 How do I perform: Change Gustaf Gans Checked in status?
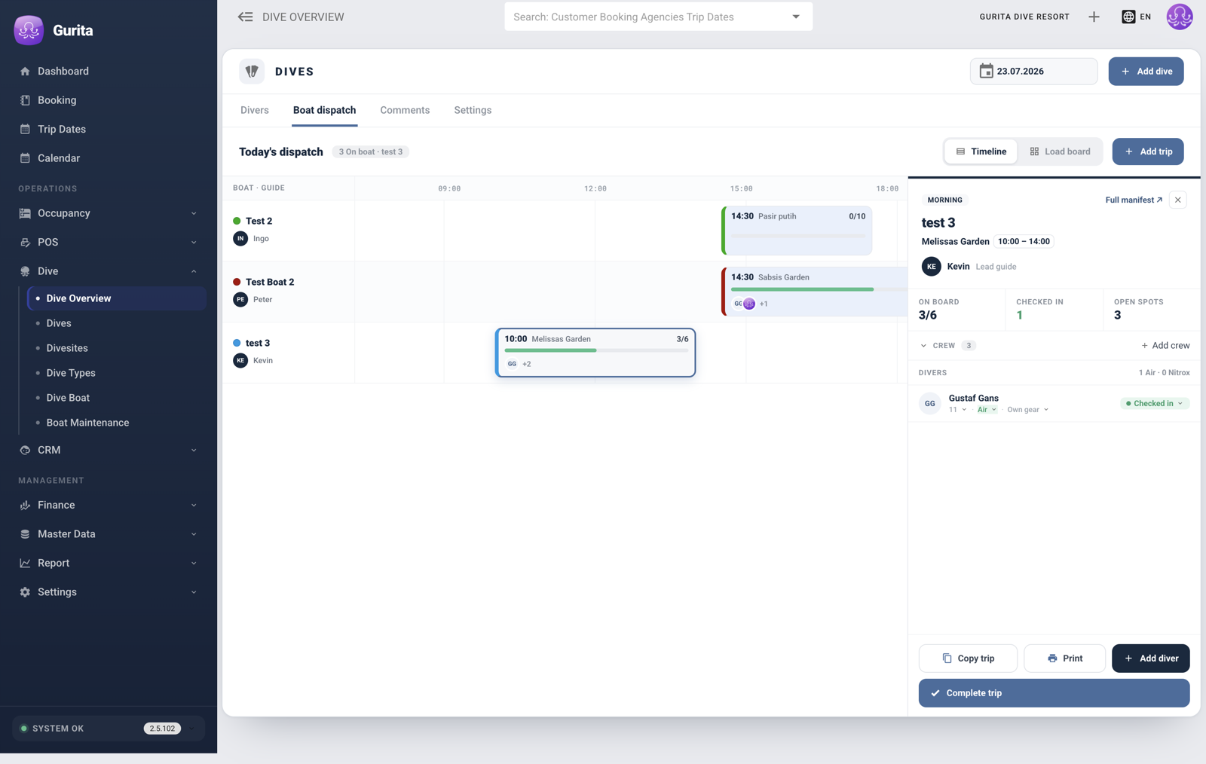coord(1154,403)
